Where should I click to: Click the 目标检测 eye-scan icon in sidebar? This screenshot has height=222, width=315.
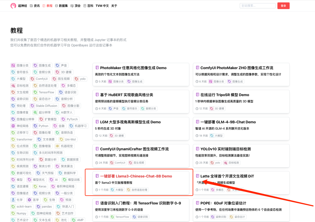[13, 86]
